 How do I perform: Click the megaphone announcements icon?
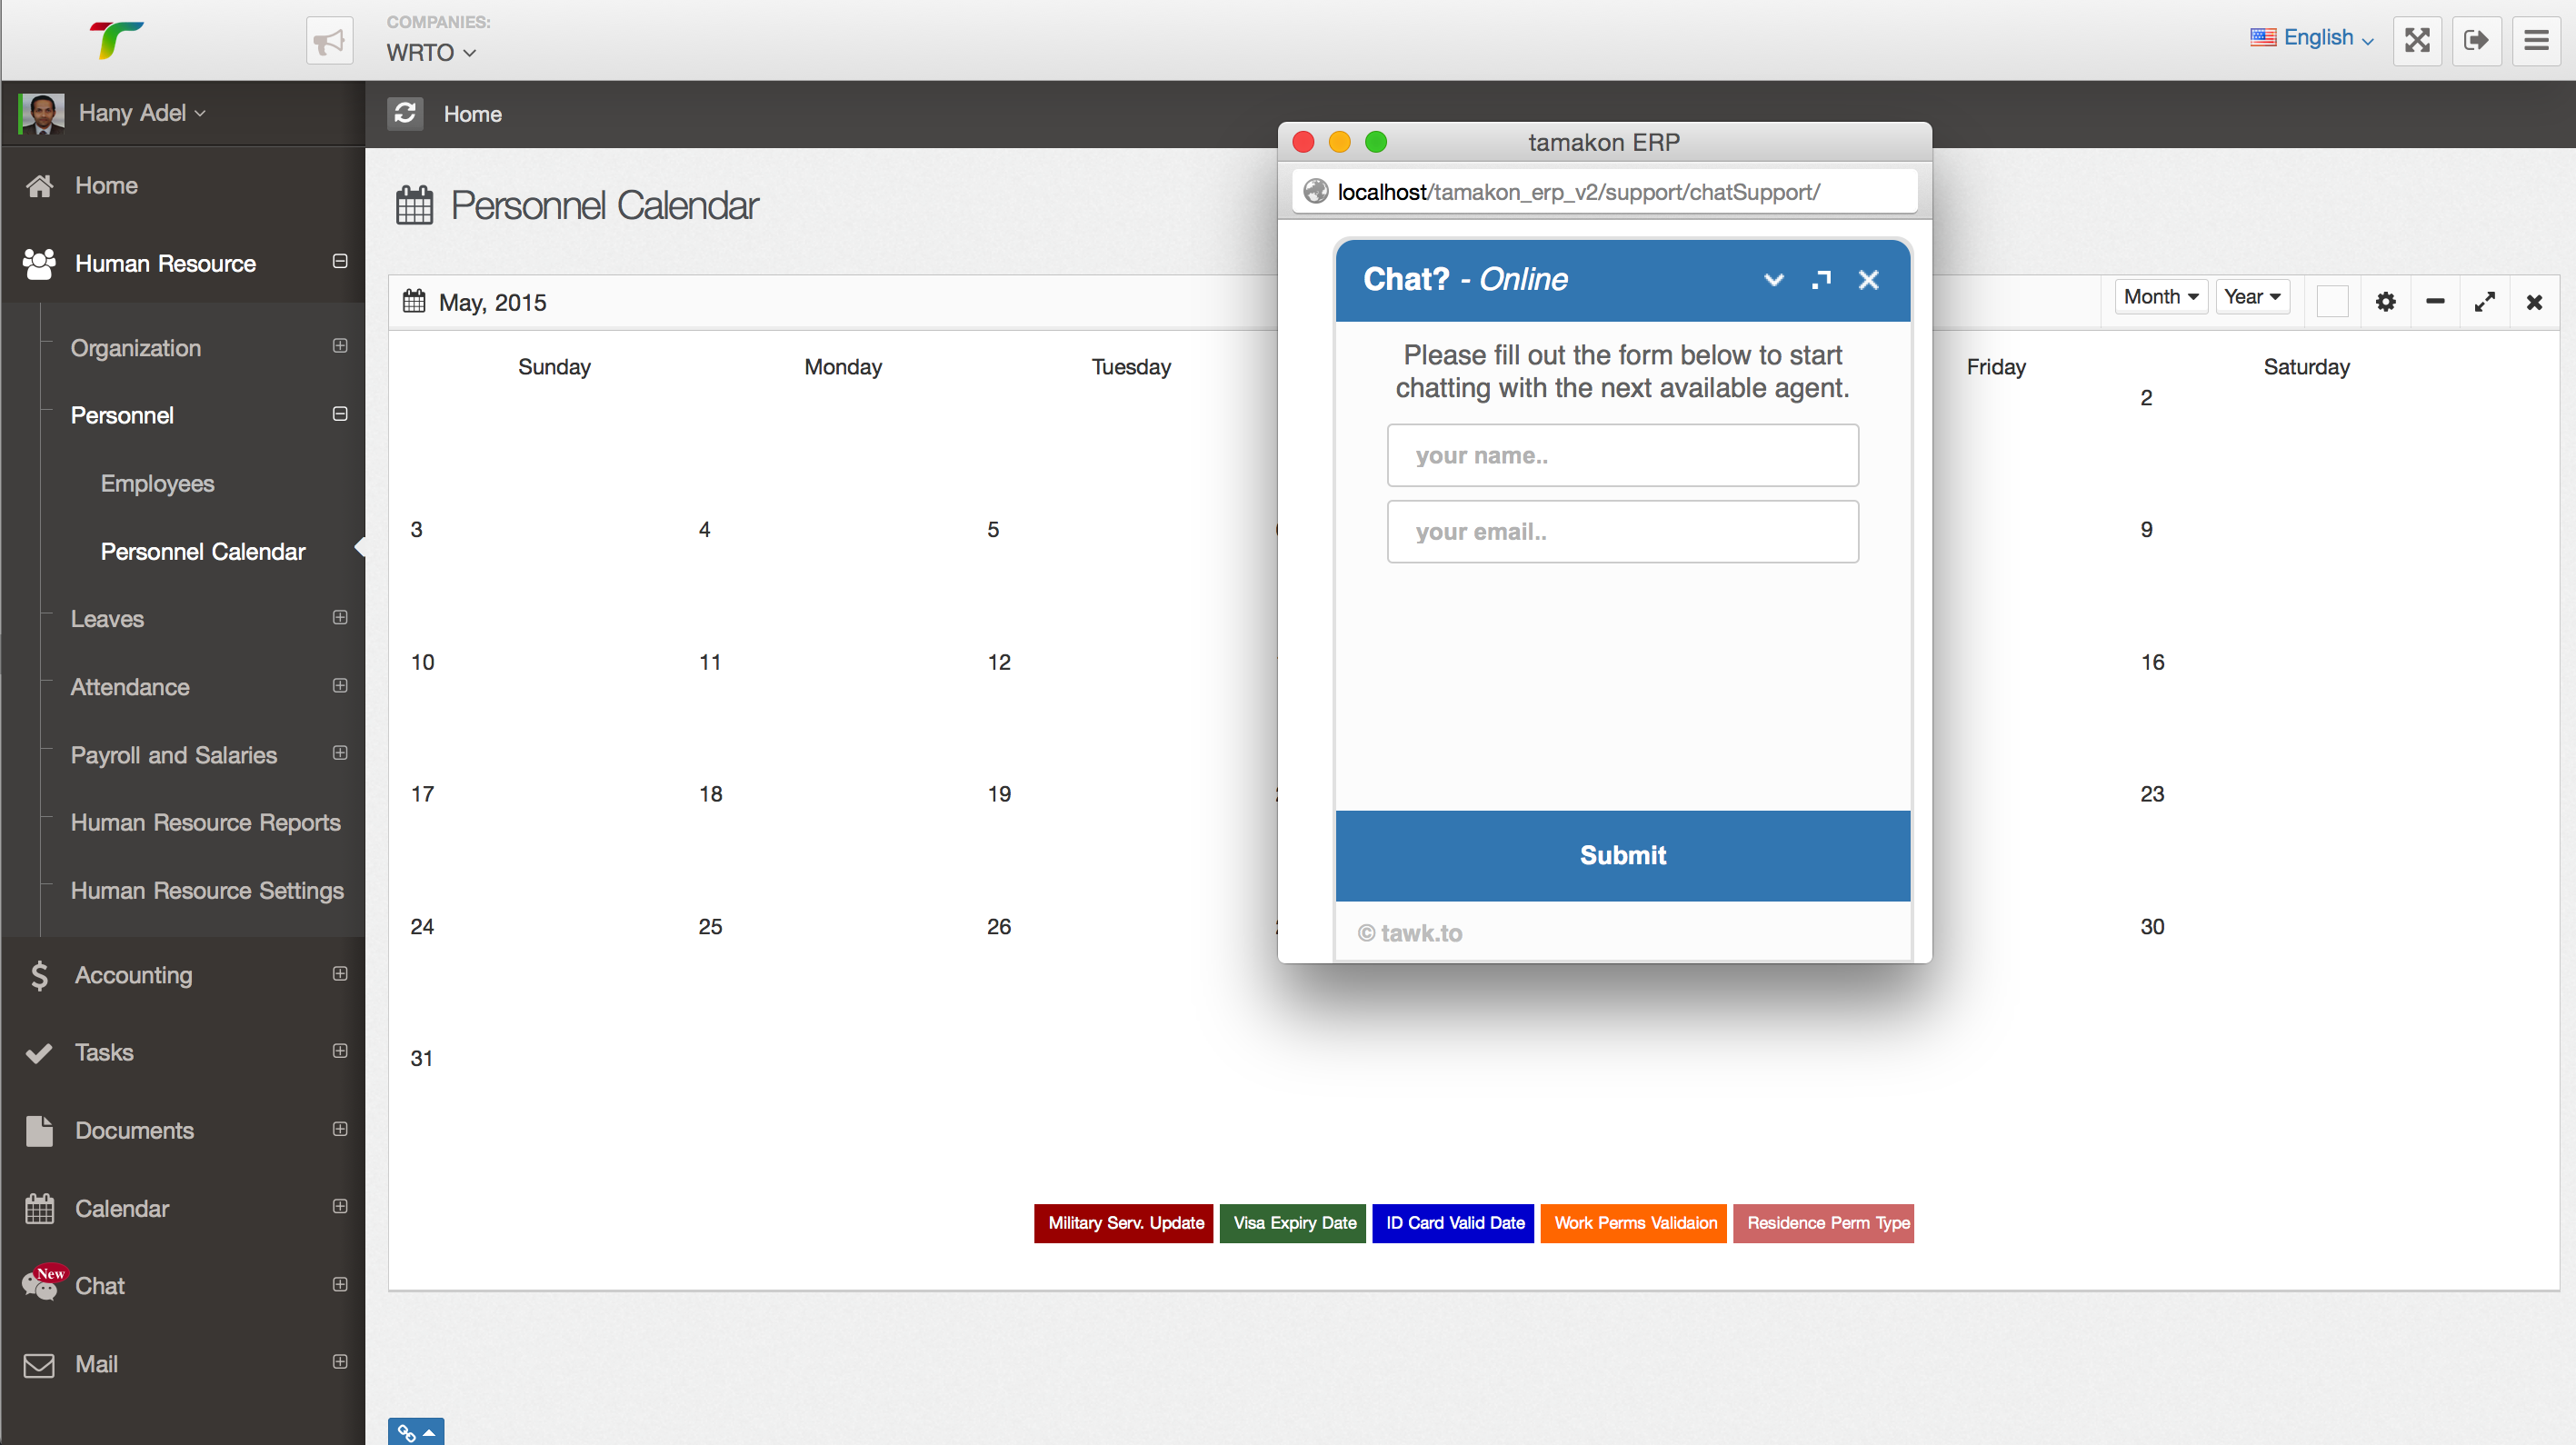329,41
